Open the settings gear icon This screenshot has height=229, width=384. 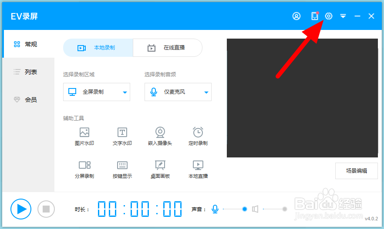(329, 16)
